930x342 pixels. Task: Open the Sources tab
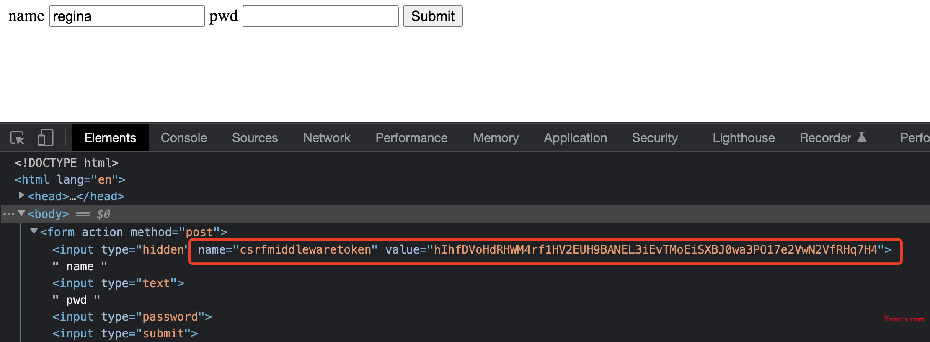[255, 138]
